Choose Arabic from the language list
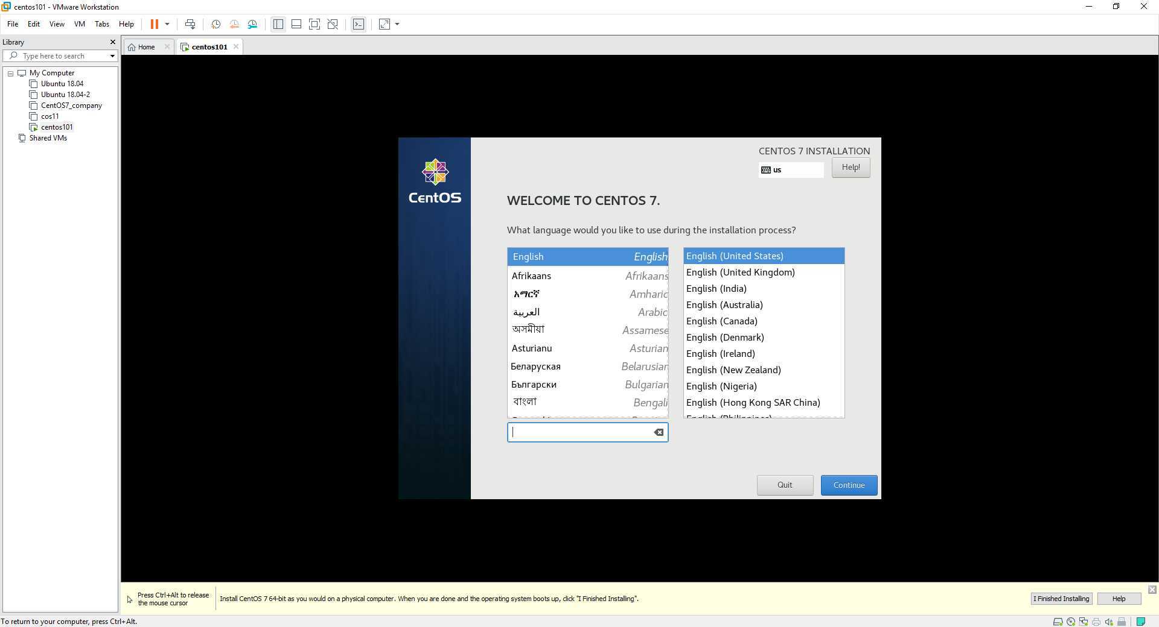The width and height of the screenshot is (1159, 627). tap(588, 312)
